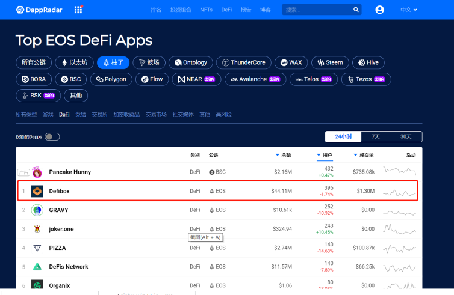Select the 所有公链 chain filter
The image size is (454, 295).
pos(34,62)
